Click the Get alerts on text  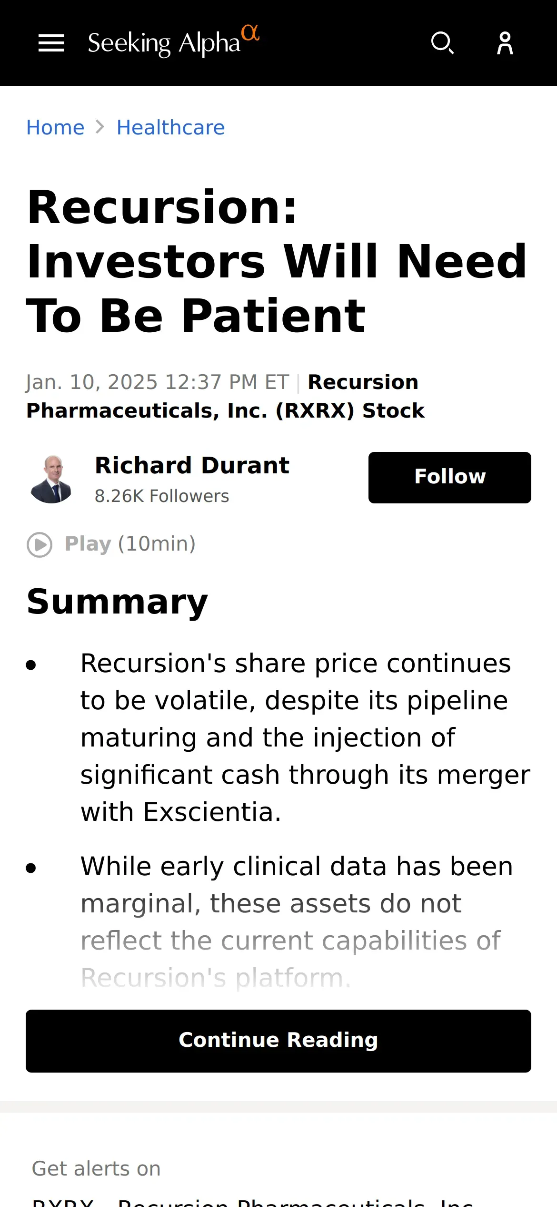(96, 1168)
